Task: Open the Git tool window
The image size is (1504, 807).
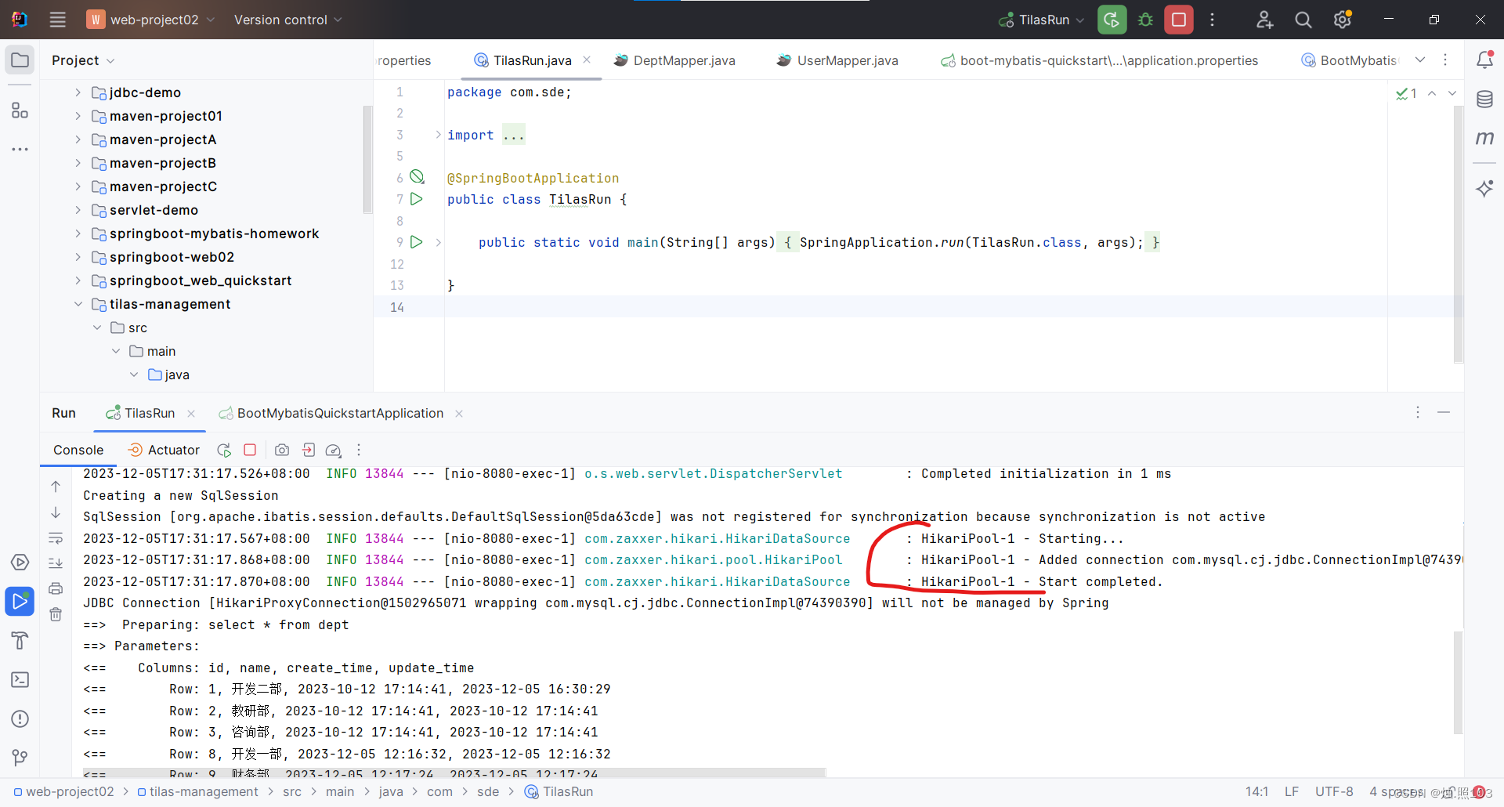Action: click(20, 757)
